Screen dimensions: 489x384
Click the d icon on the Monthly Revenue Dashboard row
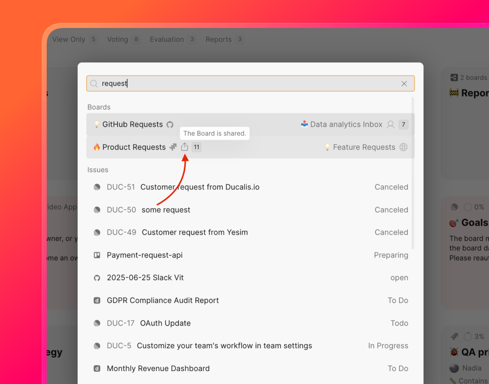[x=97, y=369]
